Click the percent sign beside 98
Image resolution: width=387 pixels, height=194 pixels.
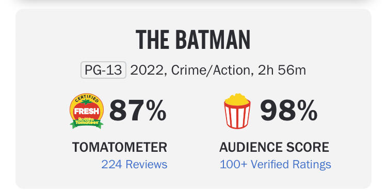click(x=307, y=110)
